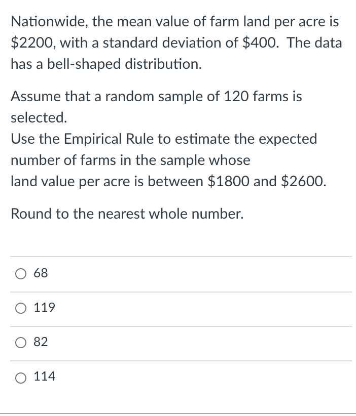Viewport: 356px width, 416px height.
Task: Click the answer text reading 82
Action: [42, 343]
